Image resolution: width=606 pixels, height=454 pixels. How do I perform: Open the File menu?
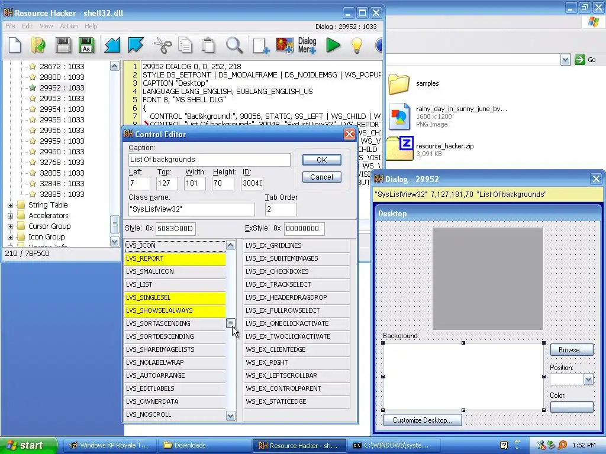point(10,26)
